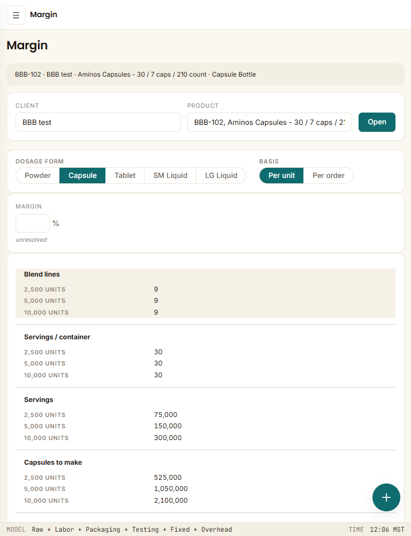Click the floating plus add button
Screen dimensions: 411x536
(386, 497)
